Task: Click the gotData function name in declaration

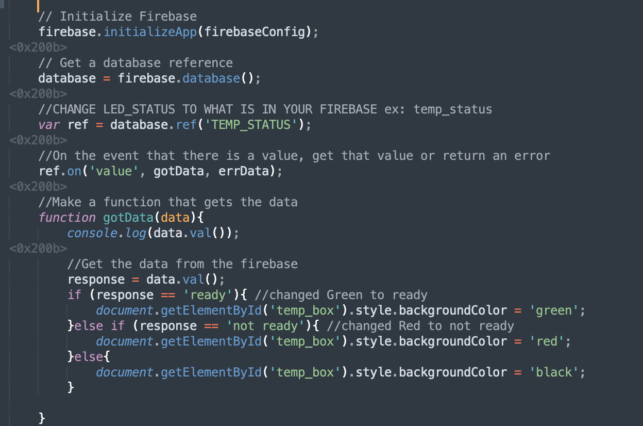Action: click(x=128, y=218)
